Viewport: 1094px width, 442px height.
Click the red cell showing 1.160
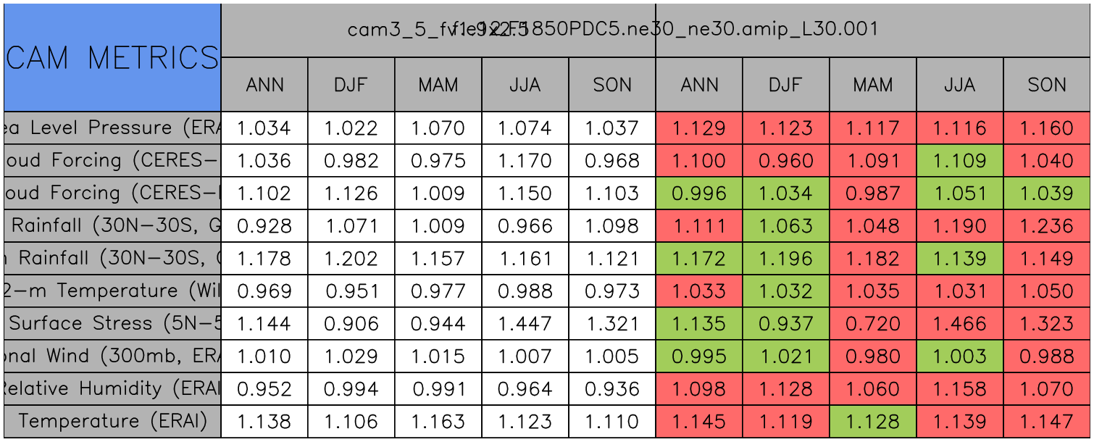click(1046, 128)
